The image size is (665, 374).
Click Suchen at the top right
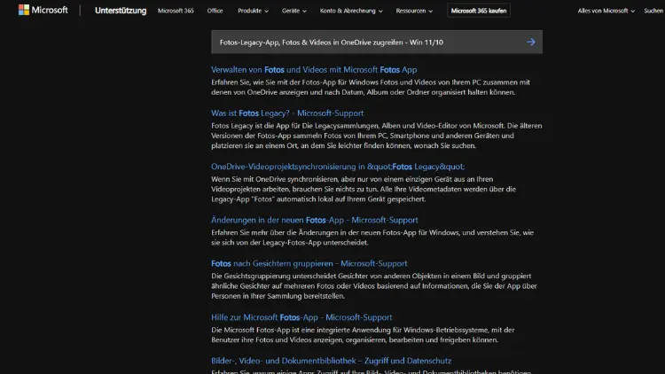point(653,11)
